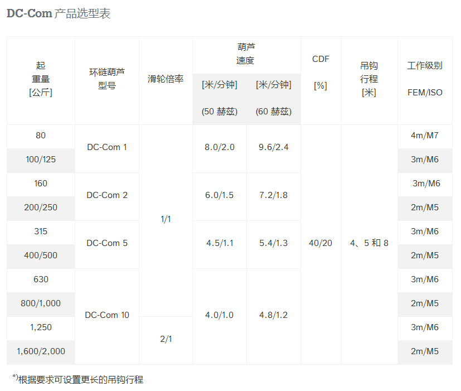
Task: Click the reeving cell '2/1'
Action: (x=166, y=339)
